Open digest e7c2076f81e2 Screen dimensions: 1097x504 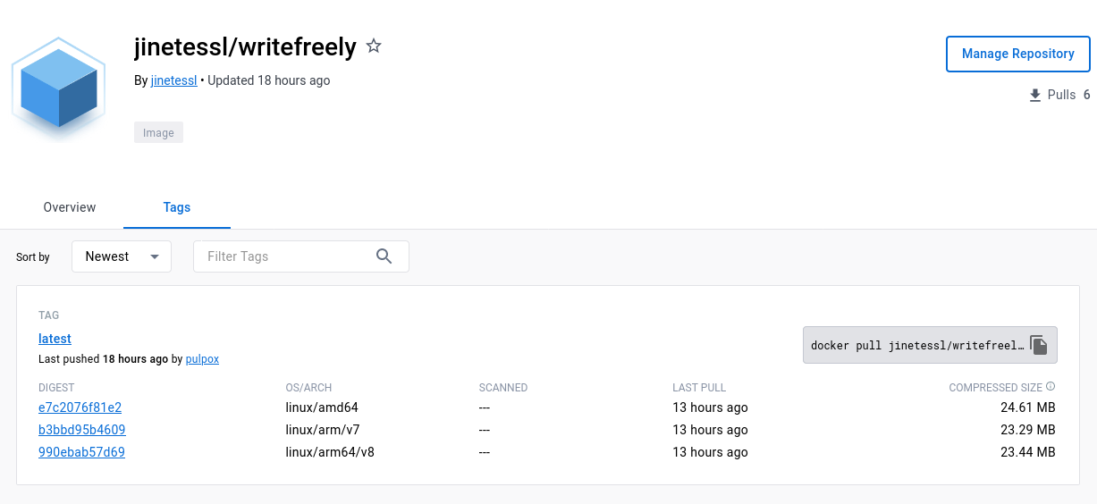click(80, 407)
